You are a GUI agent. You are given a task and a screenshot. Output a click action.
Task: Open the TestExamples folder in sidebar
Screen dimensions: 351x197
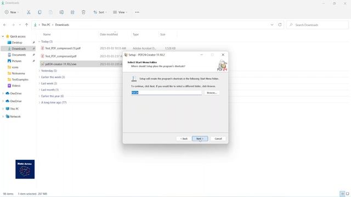point(20,79)
